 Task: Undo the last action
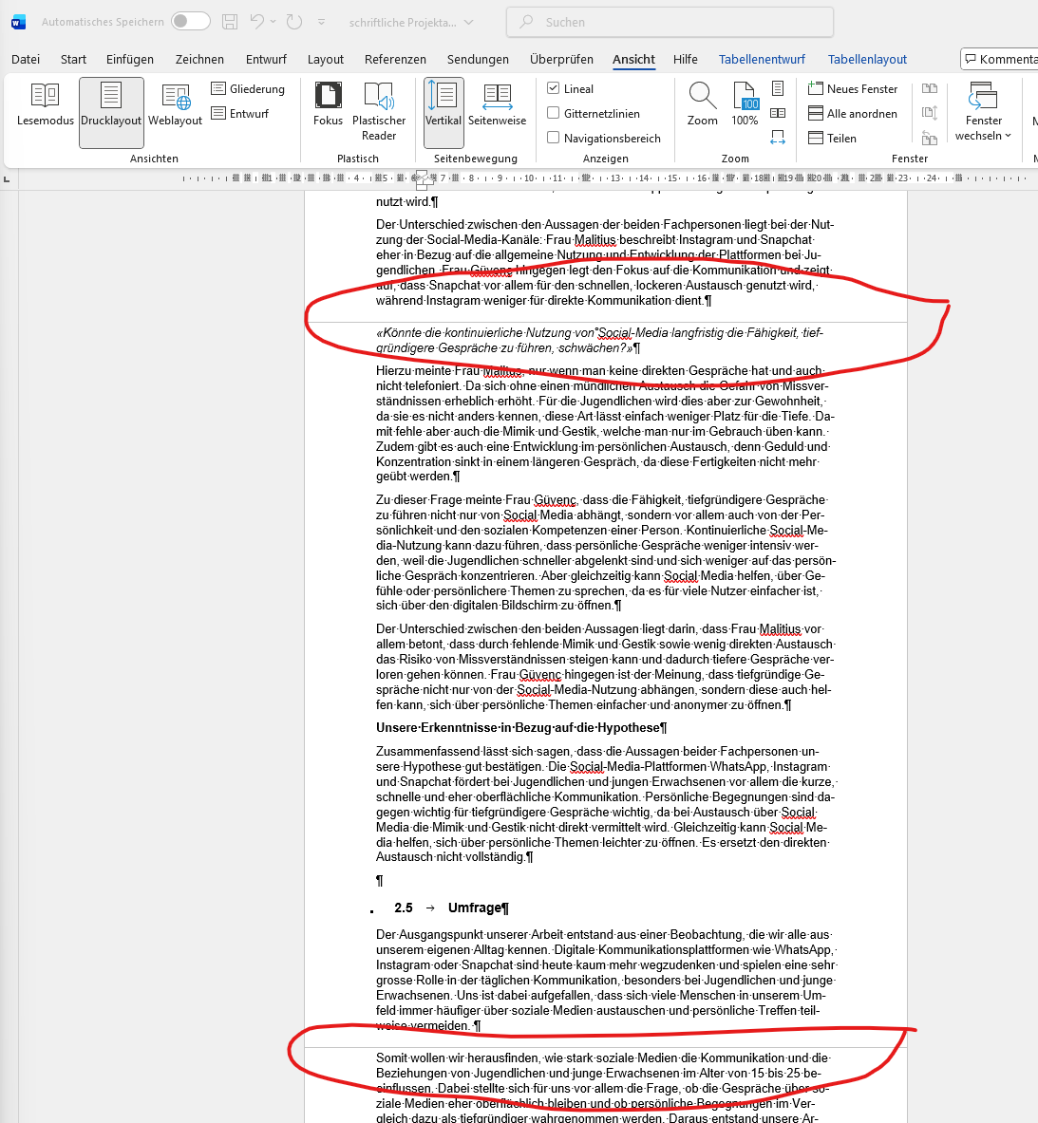(x=257, y=22)
